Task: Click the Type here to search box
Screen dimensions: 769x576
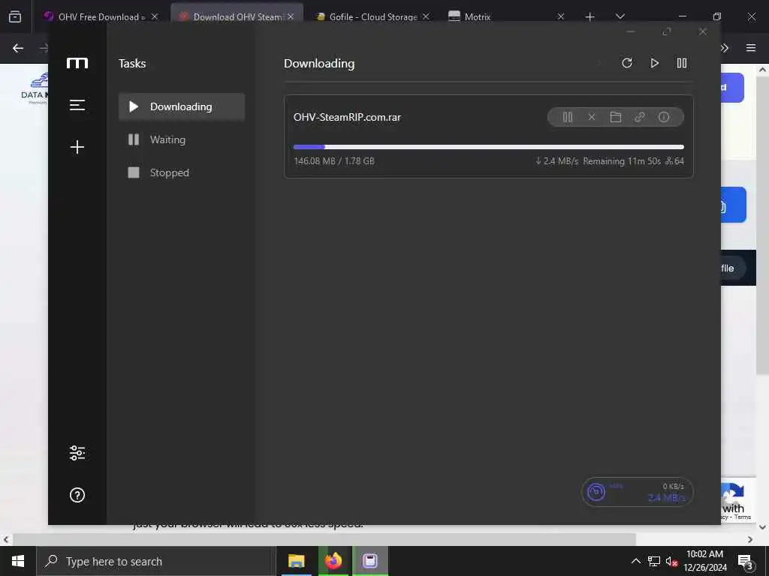Action: 156,561
